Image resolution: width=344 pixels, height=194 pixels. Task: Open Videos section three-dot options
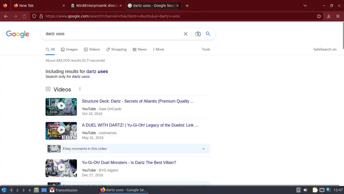pyautogui.click(x=80, y=89)
